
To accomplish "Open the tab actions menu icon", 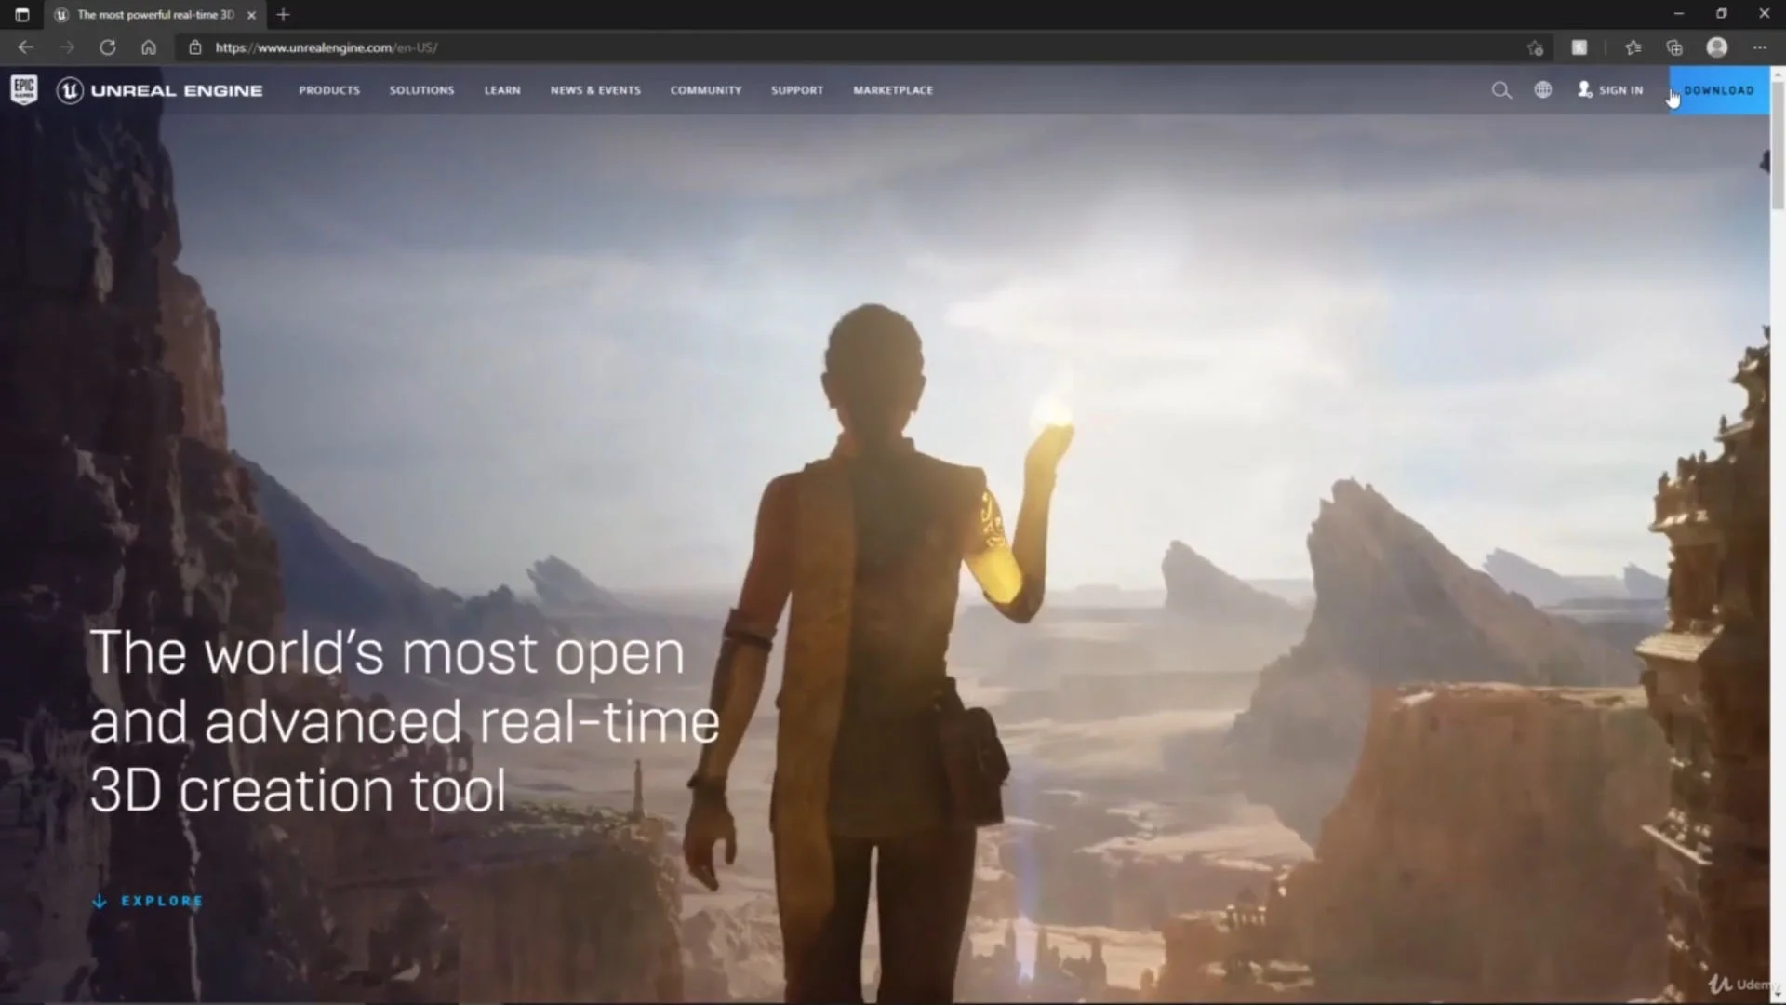I will pos(22,15).
